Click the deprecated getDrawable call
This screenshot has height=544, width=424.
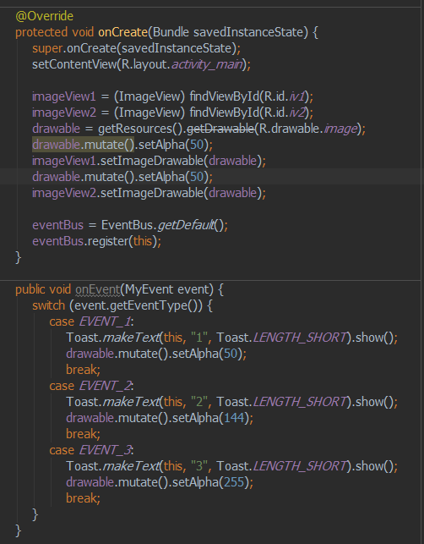(x=220, y=129)
